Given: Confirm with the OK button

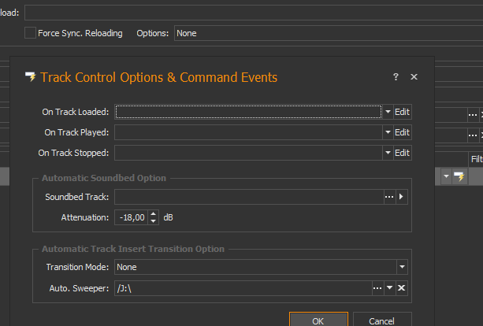Looking at the screenshot, I should 318,320.
